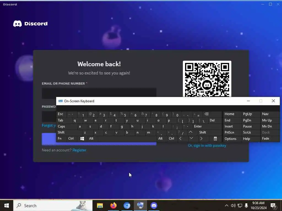Image resolution: width=282 pixels, height=211 pixels.
Task: Tap the Del key on keyboard
Action: tap(215, 120)
